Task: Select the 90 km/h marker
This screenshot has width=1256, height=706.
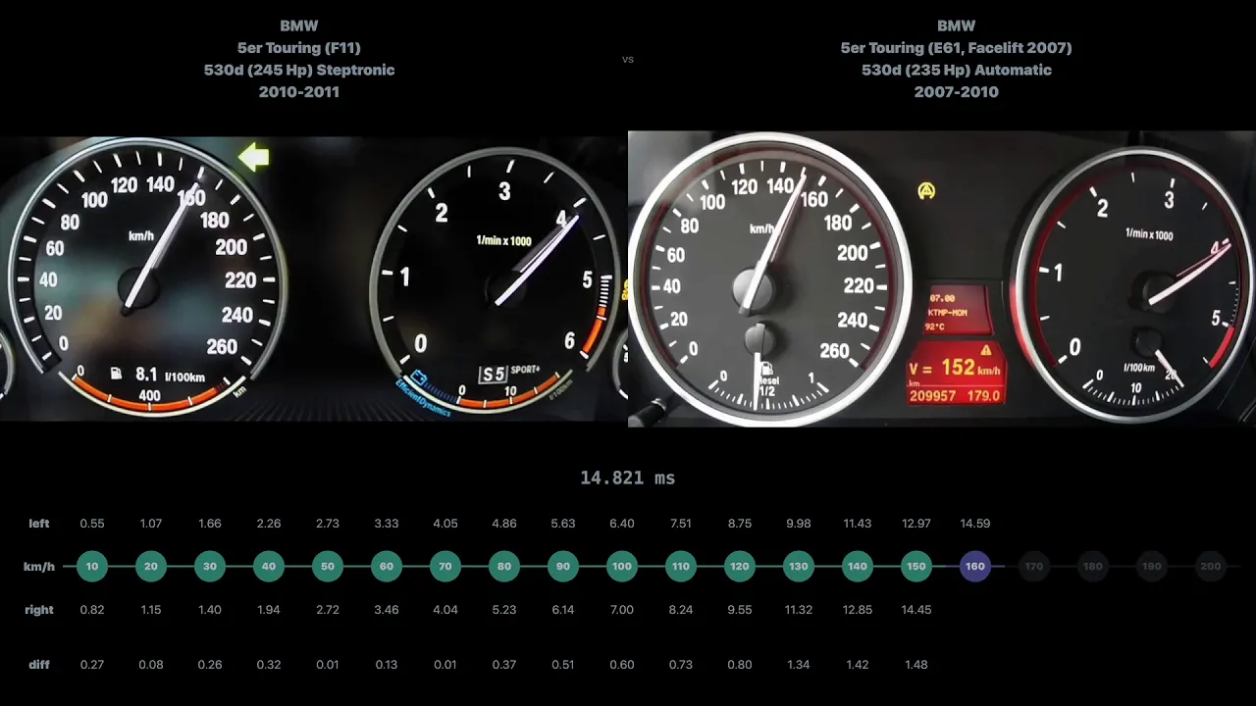Action: (x=563, y=567)
